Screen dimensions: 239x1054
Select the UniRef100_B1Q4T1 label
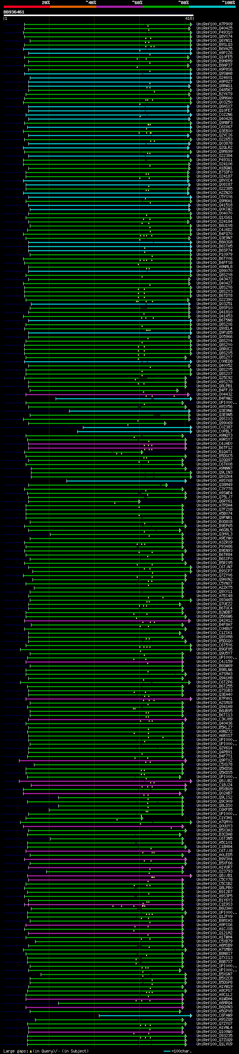[214, 452]
